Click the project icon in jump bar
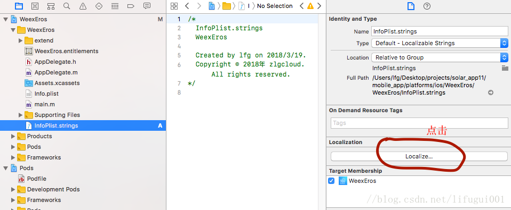 [x=212, y=6]
